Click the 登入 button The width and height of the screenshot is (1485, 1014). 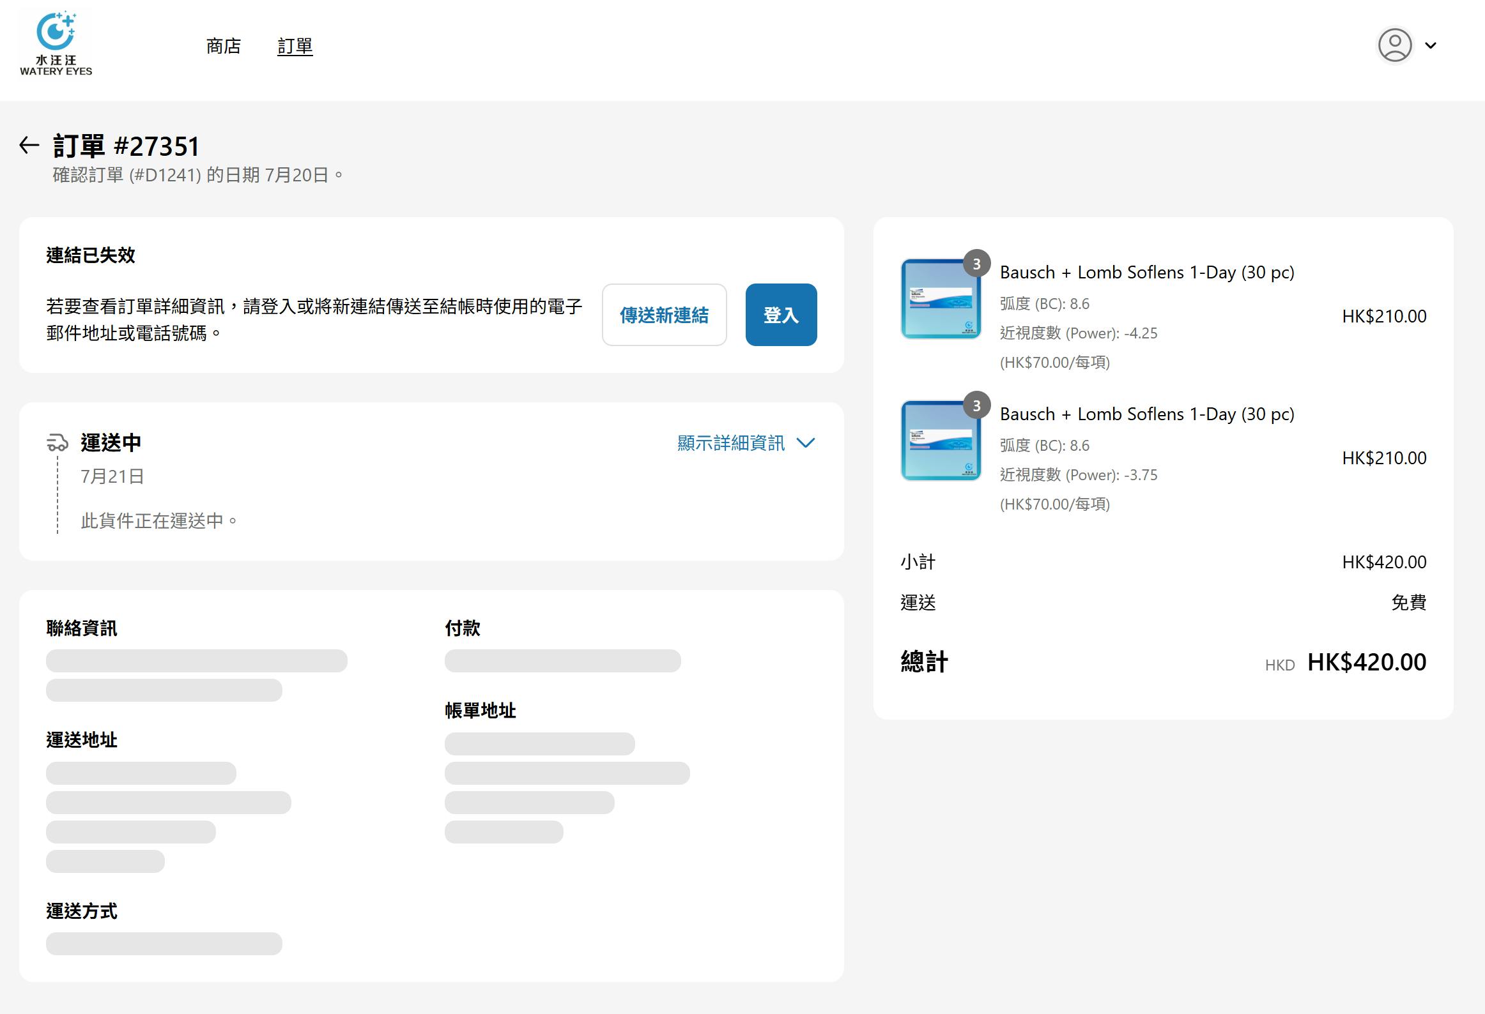point(781,315)
